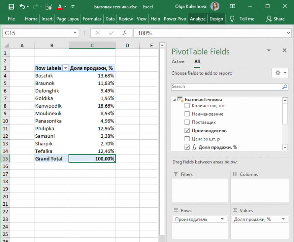Screen dimensions: 294x242
Task: Click the Redo arrow icon
Action: tap(35, 7)
